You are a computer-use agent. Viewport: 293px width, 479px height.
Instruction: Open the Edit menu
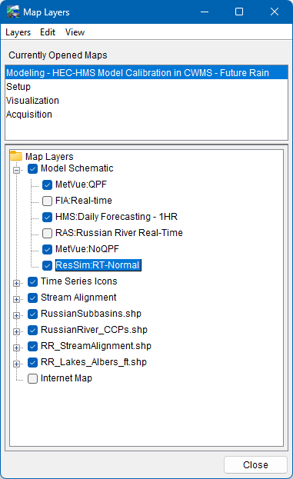(48, 32)
